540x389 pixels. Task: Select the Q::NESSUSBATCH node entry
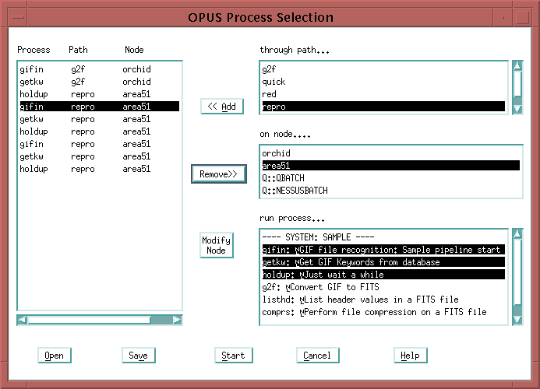tap(295, 191)
